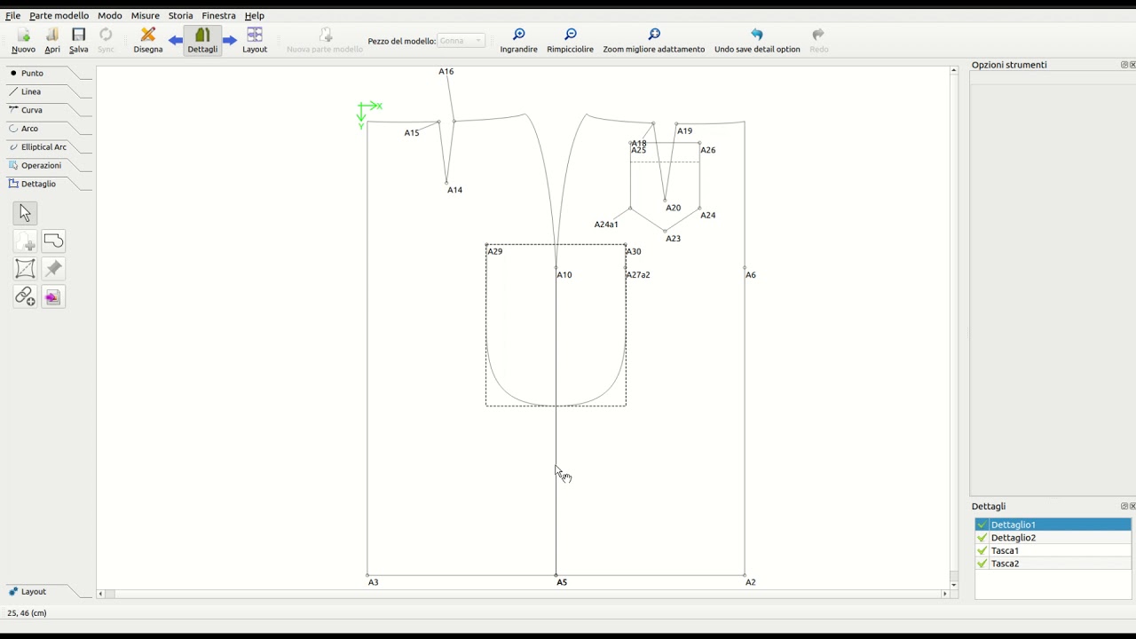The image size is (1136, 639).
Task: Float the Dettagli panel
Action: click(x=1124, y=506)
